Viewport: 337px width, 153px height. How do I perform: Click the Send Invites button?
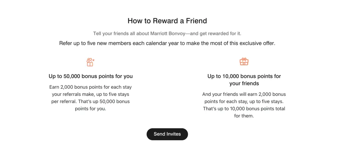tap(167, 134)
